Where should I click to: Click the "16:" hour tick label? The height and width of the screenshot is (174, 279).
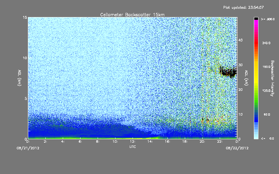168,142
